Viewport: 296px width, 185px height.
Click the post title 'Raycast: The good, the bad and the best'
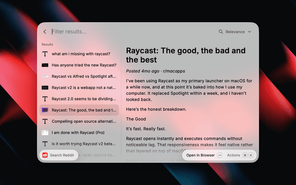(186, 55)
